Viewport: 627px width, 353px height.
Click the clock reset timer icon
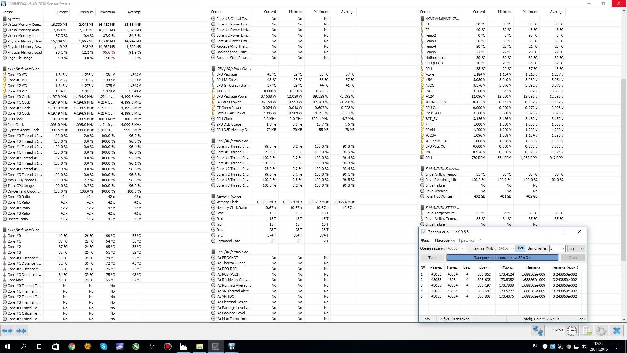tap(571, 331)
